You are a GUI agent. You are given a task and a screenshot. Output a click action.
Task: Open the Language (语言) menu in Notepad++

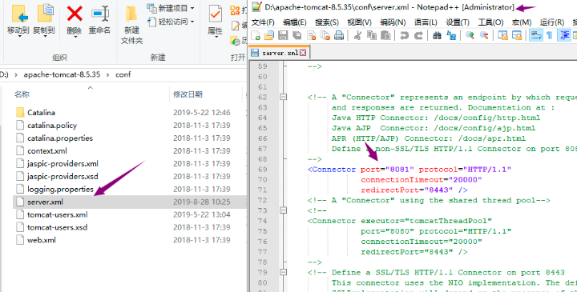click(x=426, y=22)
